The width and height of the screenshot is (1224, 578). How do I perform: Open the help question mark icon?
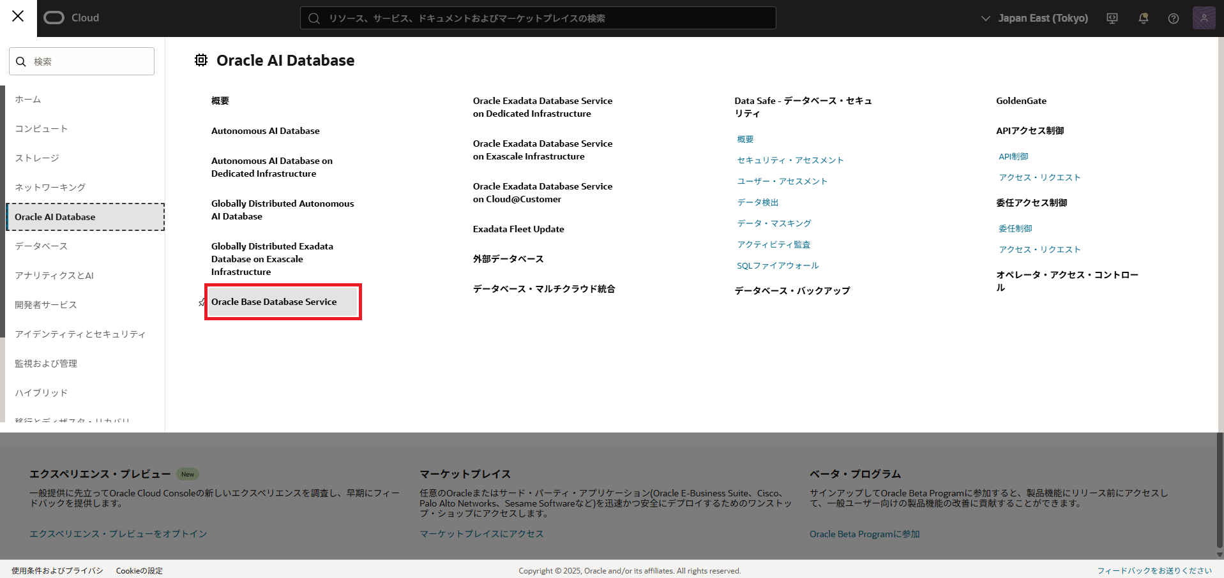coord(1173,18)
